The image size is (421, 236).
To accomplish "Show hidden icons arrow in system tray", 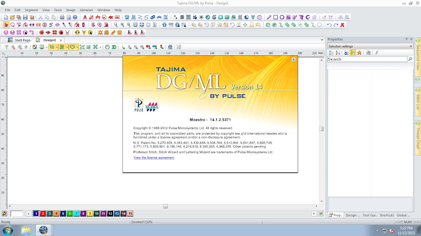I will [x=377, y=231].
